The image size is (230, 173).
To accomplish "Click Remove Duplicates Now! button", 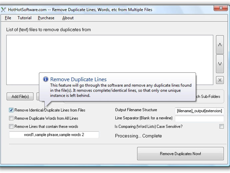I will pos(180,154).
